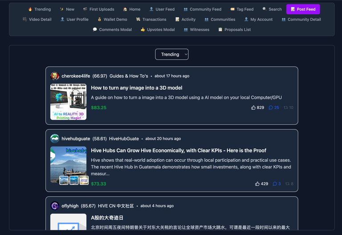Click 'about 4 hours ago' timestamp

(157, 206)
